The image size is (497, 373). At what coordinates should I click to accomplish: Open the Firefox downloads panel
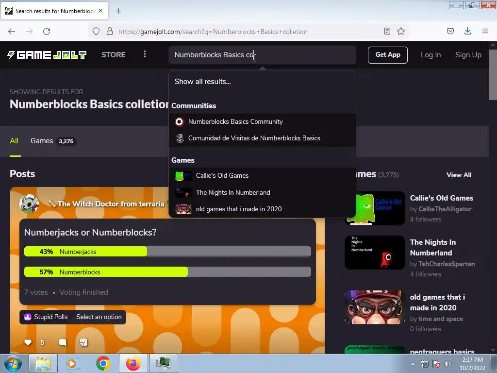point(467,31)
